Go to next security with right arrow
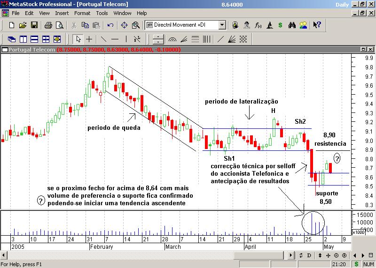 click(363, 255)
